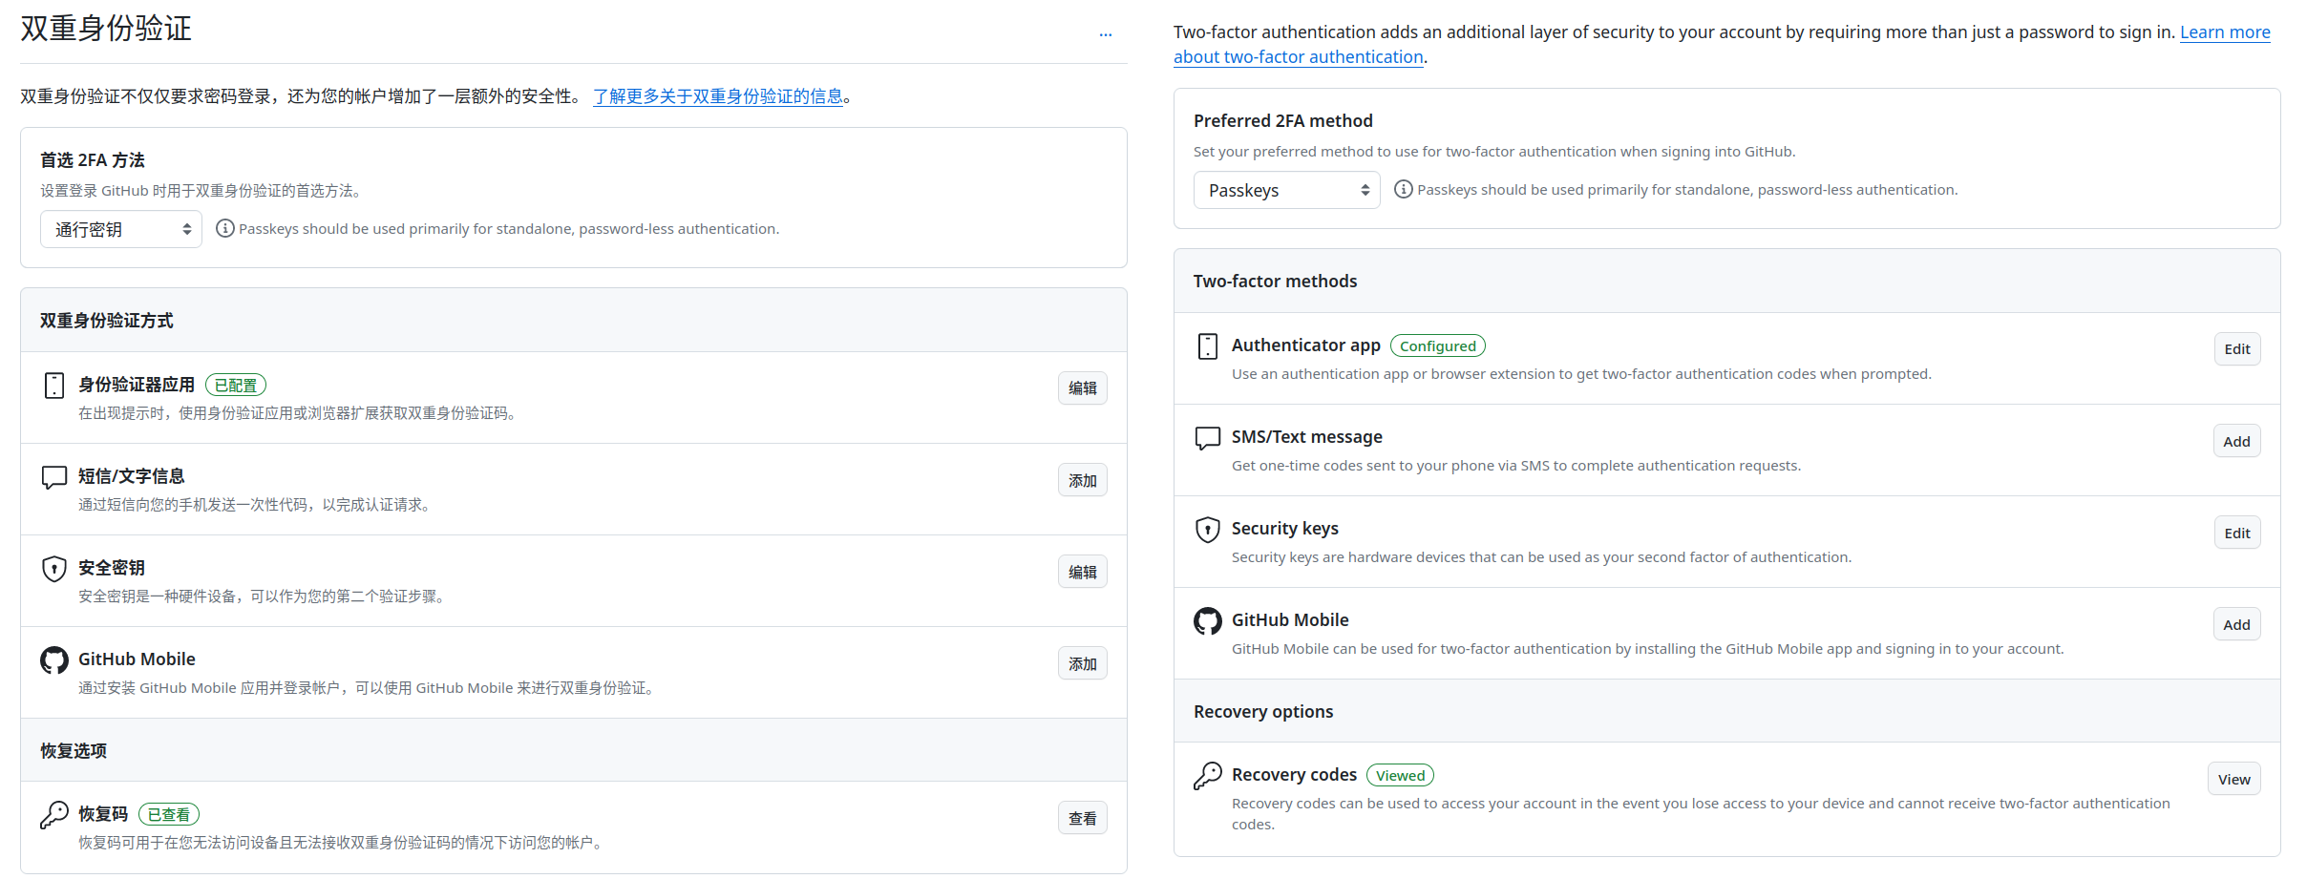2307x879 pixels.
Task: Click 编辑 for 安全密钥
Action: (x=1083, y=572)
